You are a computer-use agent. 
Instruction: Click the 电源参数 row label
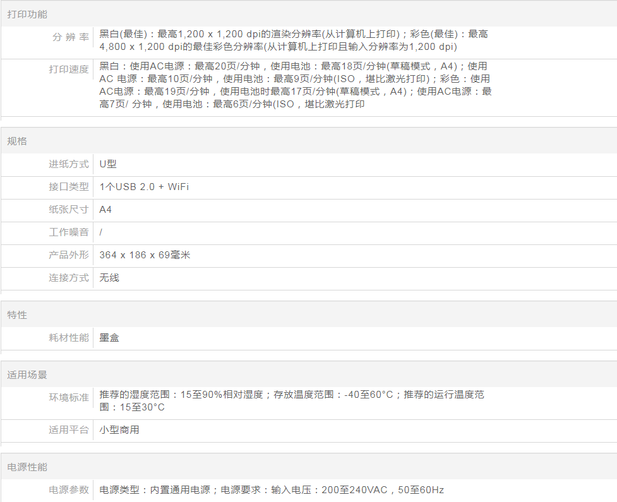pyautogui.click(x=69, y=490)
